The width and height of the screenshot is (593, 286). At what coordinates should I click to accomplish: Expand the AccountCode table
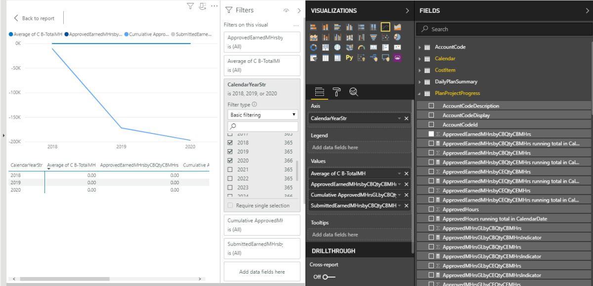point(420,47)
